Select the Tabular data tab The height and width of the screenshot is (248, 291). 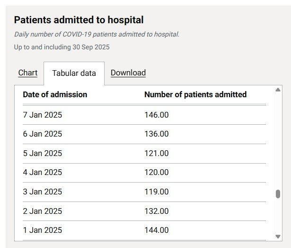[x=74, y=73]
